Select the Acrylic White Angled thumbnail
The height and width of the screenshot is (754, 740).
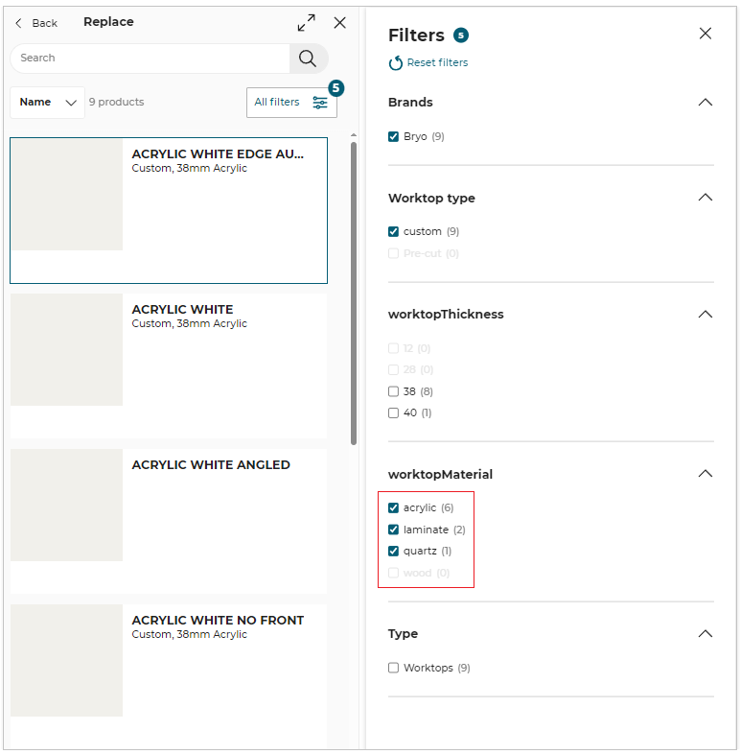66,505
